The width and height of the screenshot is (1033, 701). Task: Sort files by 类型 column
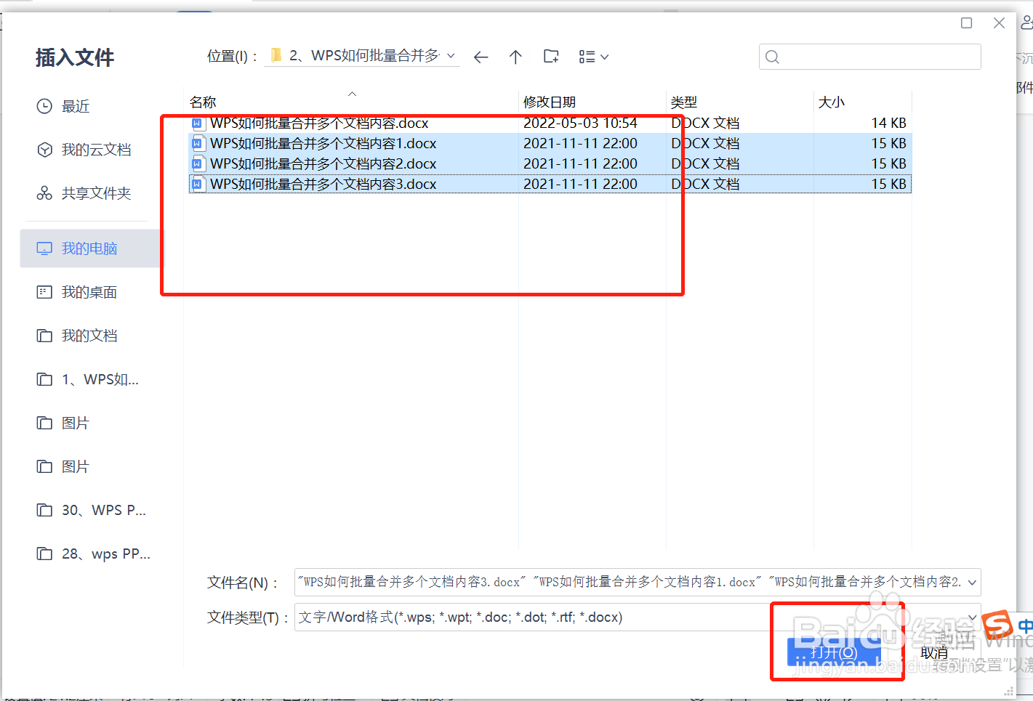pyautogui.click(x=684, y=102)
